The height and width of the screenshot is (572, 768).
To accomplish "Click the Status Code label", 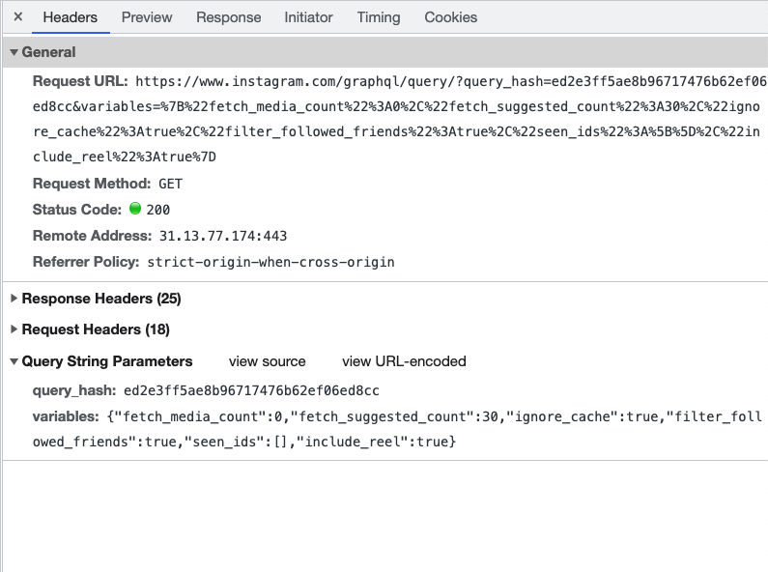I will pyautogui.click(x=77, y=210).
